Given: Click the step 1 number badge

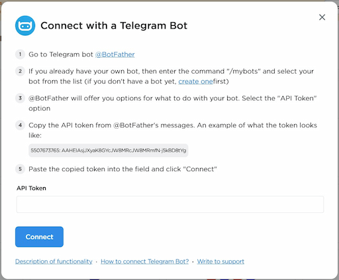Looking at the screenshot, I should coord(20,54).
